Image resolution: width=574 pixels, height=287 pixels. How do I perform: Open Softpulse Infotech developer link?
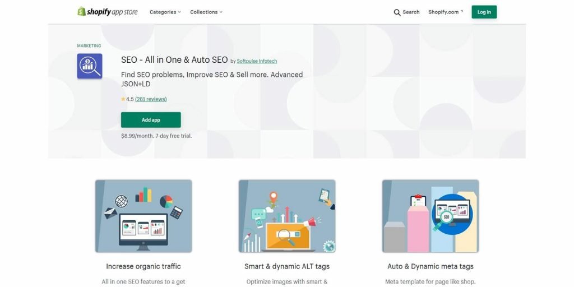(x=257, y=61)
